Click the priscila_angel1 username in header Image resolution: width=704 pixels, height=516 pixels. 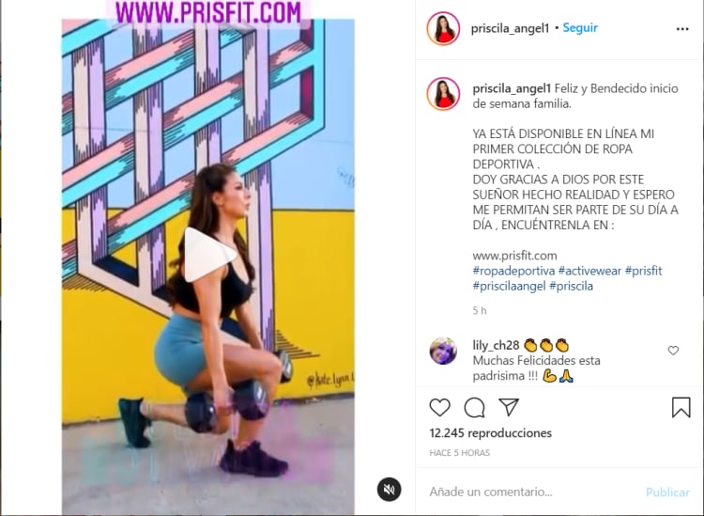click(x=510, y=29)
